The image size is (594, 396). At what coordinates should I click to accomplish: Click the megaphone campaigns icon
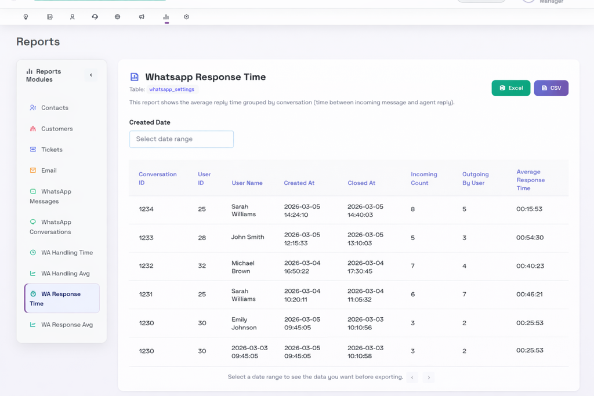[142, 17]
